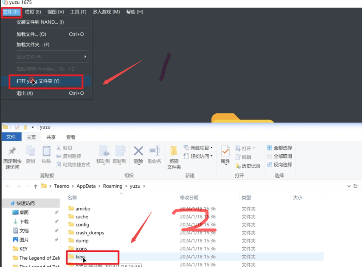This screenshot has height=267, width=362.
Task: Click the back navigation arrow
Action: [8, 186]
